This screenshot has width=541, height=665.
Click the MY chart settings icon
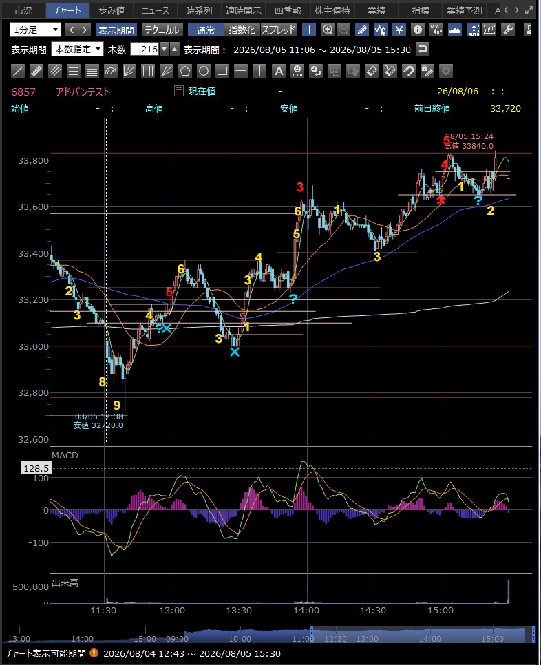pos(436,30)
